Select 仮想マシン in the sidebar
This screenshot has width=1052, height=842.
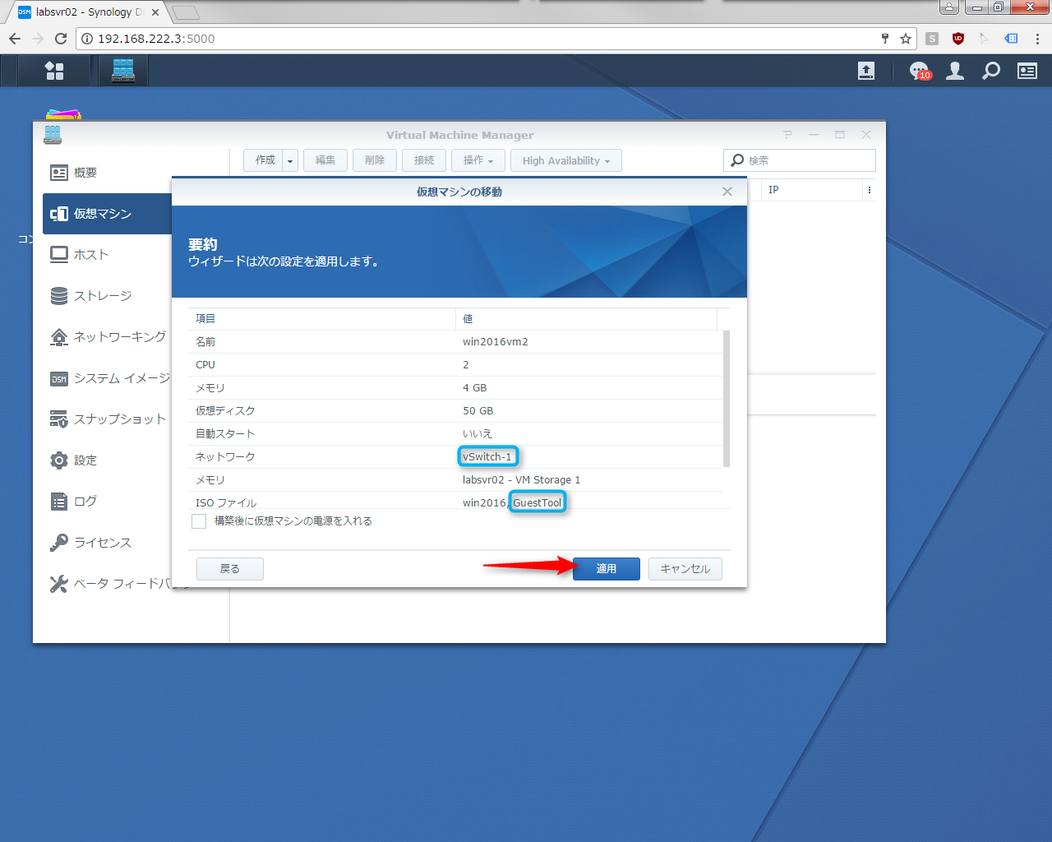click(107, 214)
